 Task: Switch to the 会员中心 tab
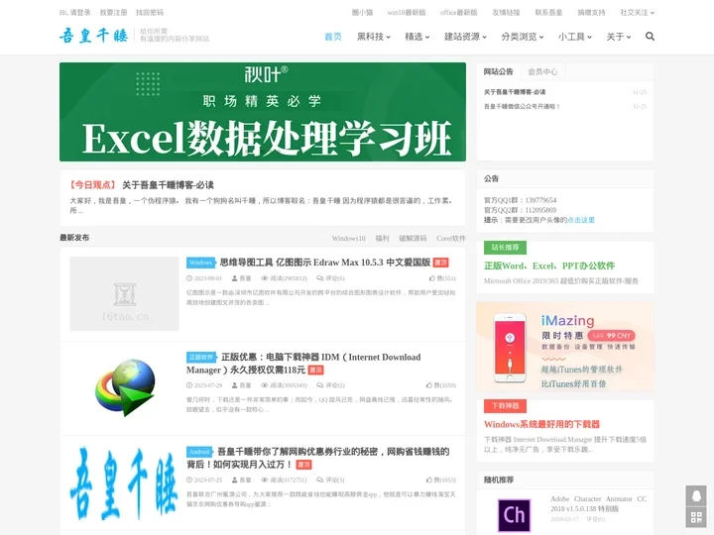[542, 71]
